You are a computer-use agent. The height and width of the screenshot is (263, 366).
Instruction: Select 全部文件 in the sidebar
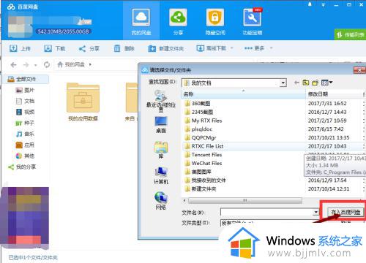(x=26, y=79)
